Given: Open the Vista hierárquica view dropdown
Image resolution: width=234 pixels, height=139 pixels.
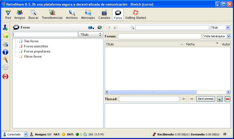Looking at the screenshot, I should coord(217,36).
